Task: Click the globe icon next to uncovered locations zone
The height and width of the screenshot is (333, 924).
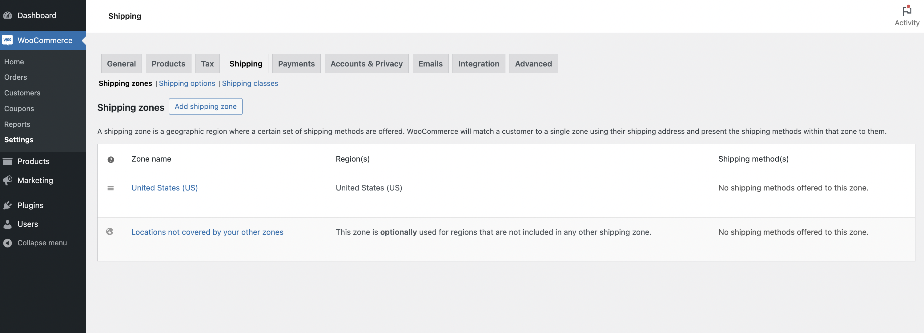Action: (110, 232)
